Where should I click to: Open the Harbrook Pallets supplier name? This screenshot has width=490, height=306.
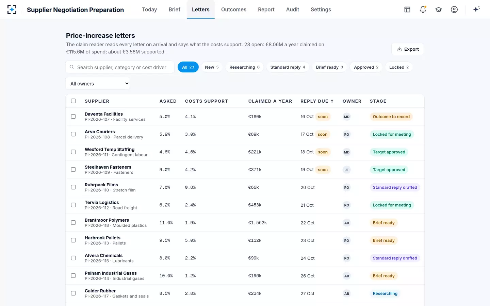pyautogui.click(x=102, y=238)
